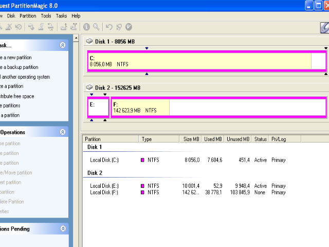Click the magenta NTFS swatch in F: row
This screenshot has height=247, width=329.
pyautogui.click(x=142, y=192)
